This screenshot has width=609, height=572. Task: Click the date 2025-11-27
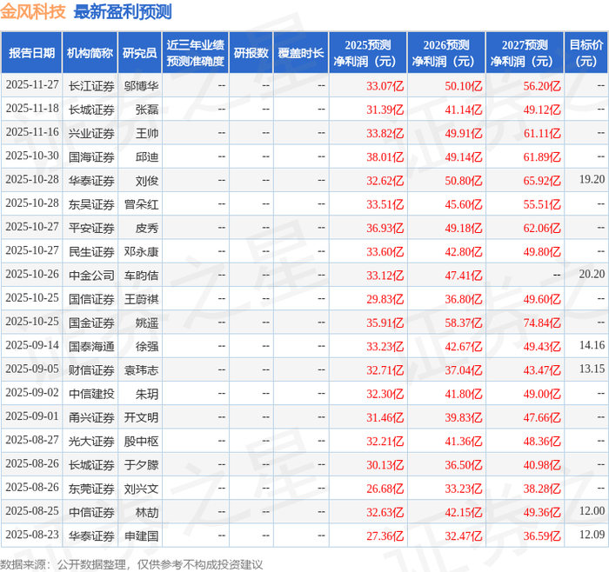[x=32, y=85]
